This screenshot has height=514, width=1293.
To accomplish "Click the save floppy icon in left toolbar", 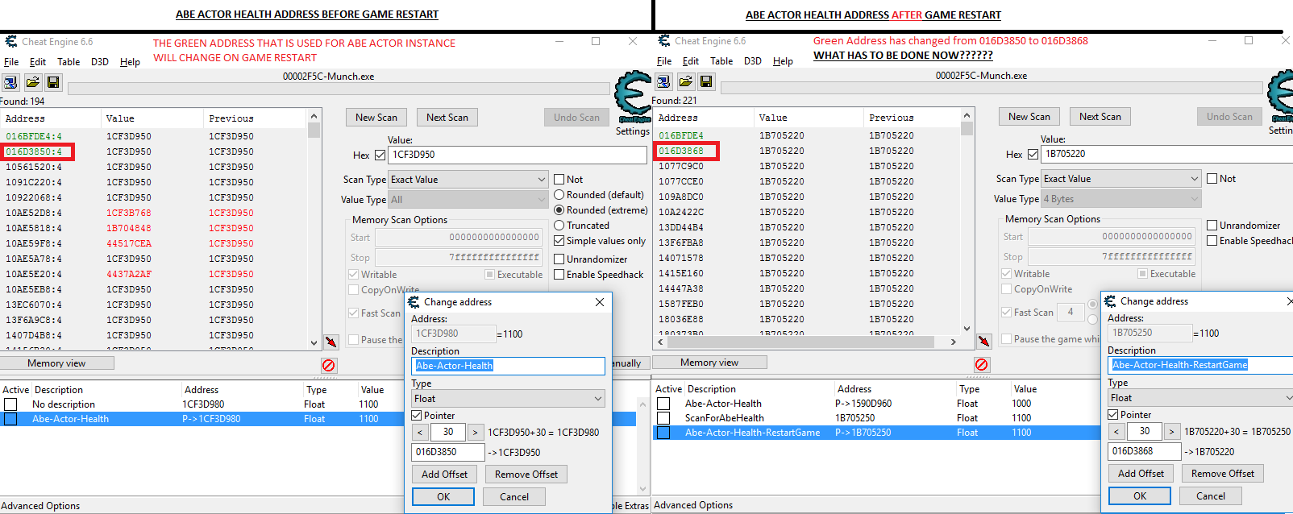I will click(x=53, y=82).
